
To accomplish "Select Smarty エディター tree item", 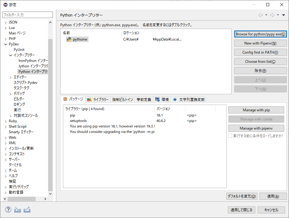I will coord(21,132).
